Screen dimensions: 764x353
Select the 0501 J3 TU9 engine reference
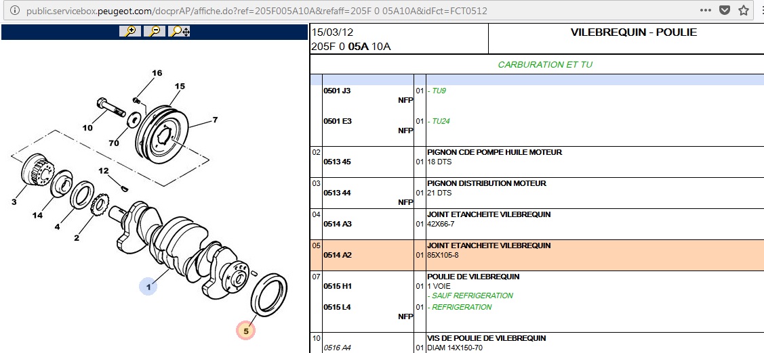[337, 91]
